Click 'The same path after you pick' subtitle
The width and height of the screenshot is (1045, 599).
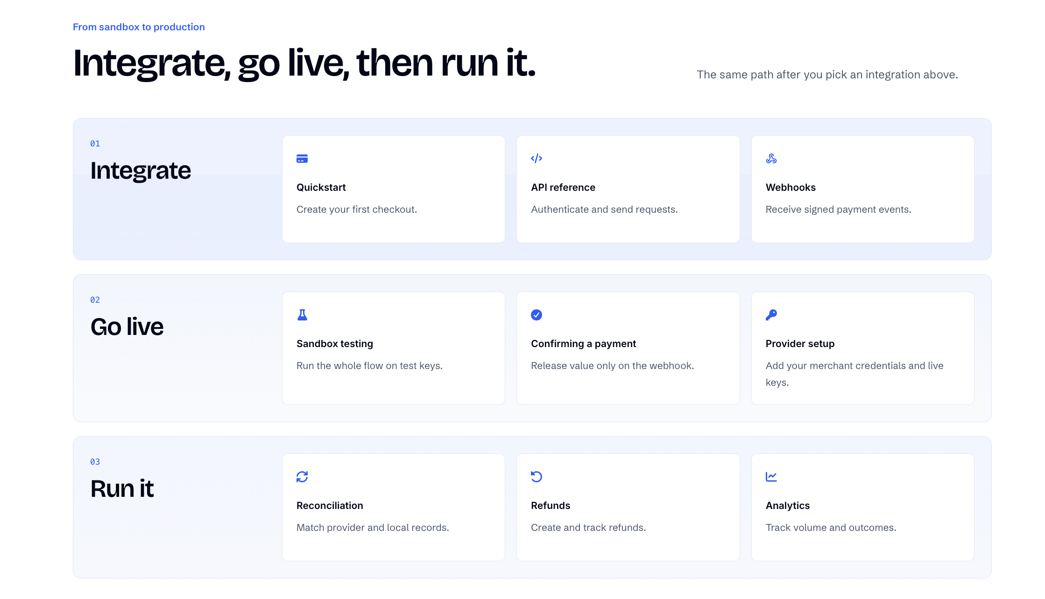coord(827,75)
